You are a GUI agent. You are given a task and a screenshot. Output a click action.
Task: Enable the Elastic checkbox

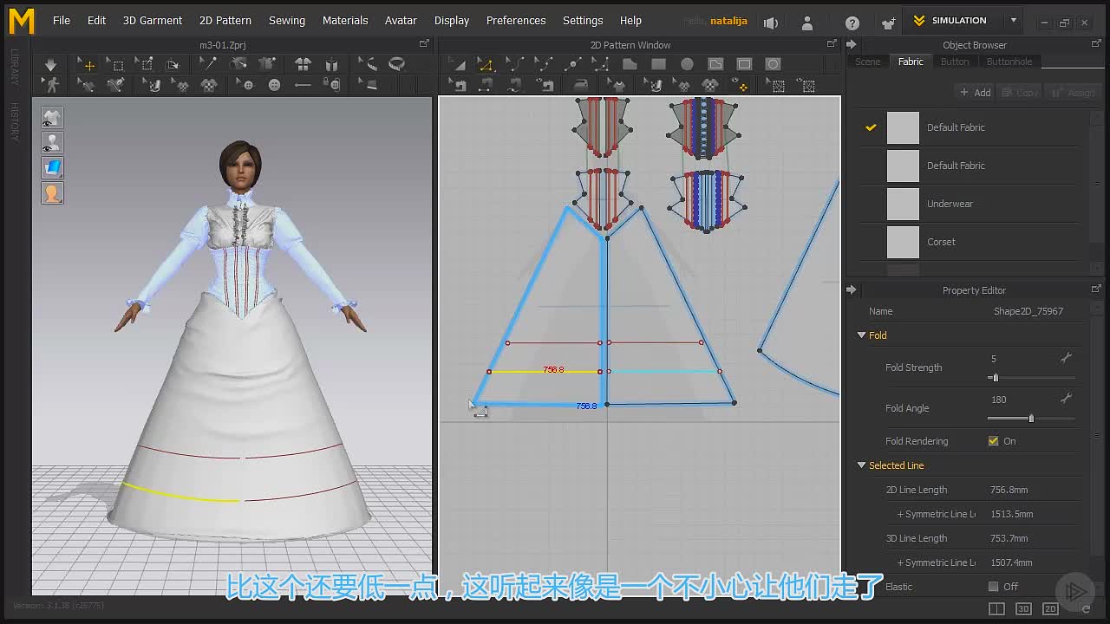[993, 587]
